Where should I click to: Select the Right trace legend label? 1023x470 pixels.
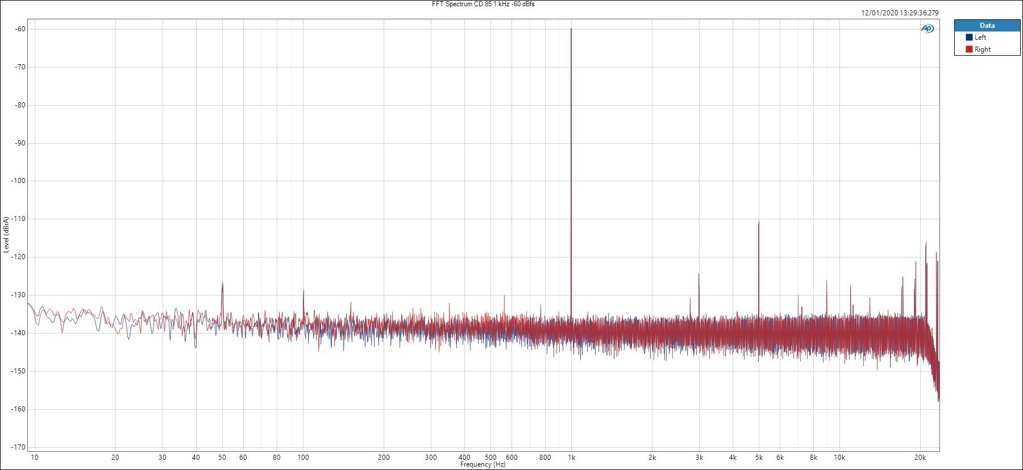983,49
